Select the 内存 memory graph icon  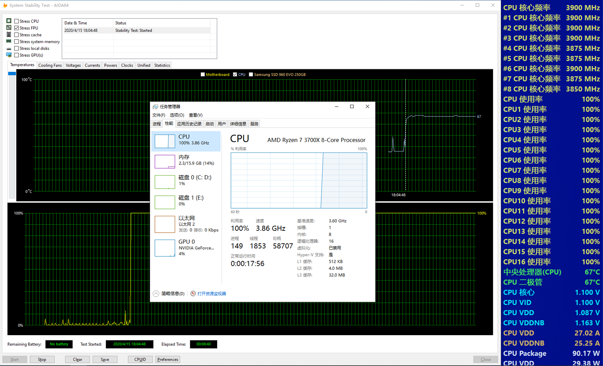[165, 162]
